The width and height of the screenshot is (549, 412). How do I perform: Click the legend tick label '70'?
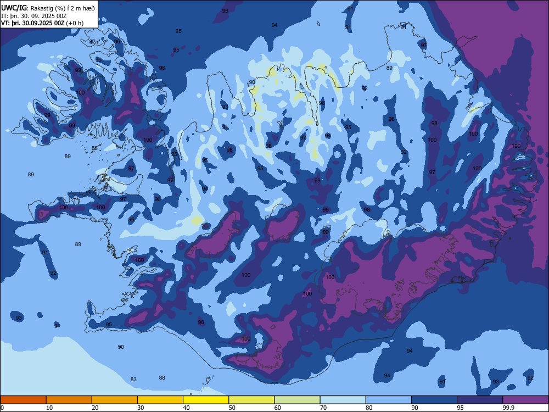pos(323,408)
